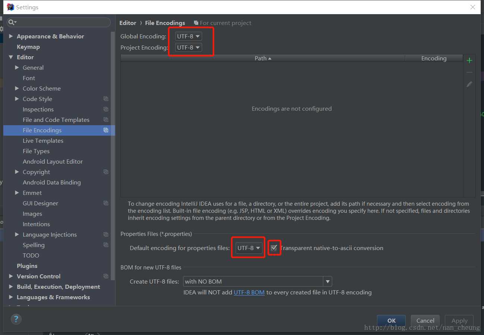This screenshot has height=335, width=484.
Task: Click project-level icon beside Copyright
Action: coord(106,172)
